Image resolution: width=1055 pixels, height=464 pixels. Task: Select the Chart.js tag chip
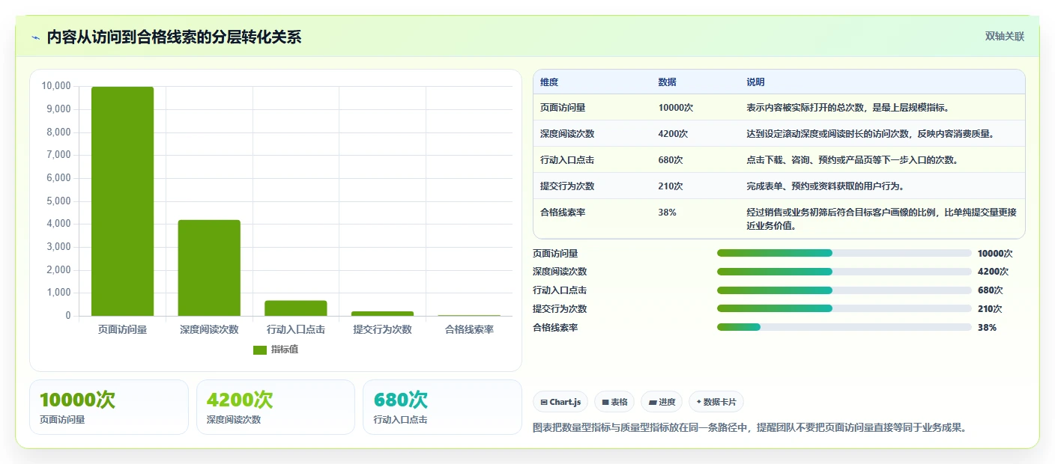click(x=561, y=402)
